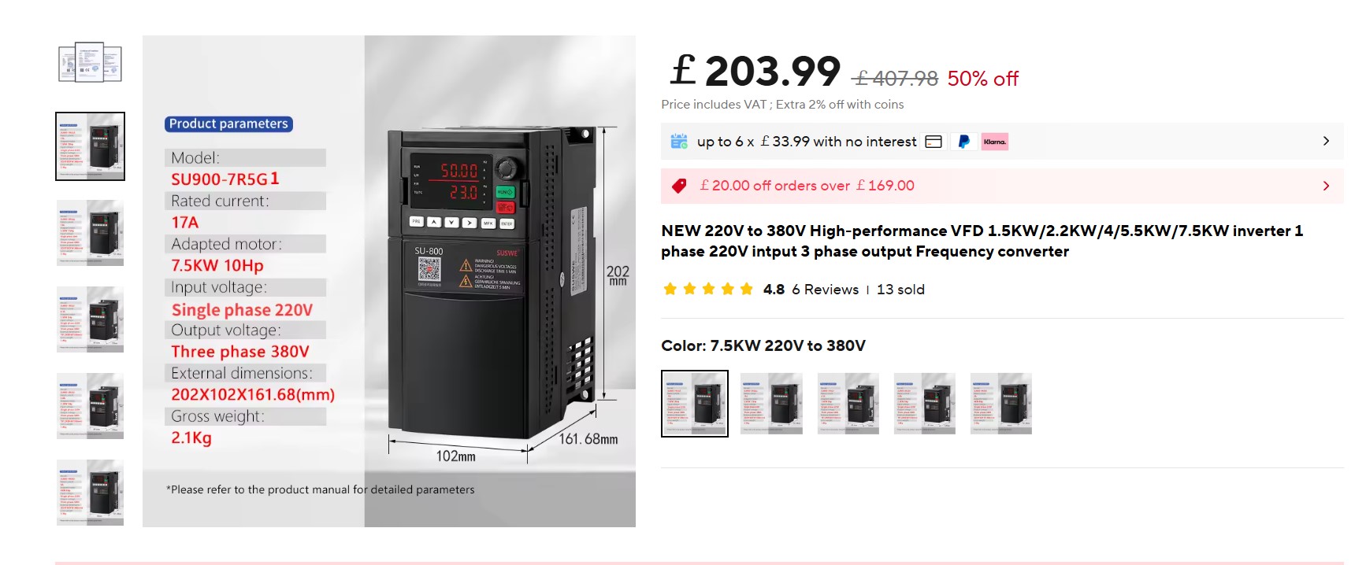Image resolution: width=1366 pixels, height=565 pixels.
Task: Click the first gold rating star
Action: 670,289
